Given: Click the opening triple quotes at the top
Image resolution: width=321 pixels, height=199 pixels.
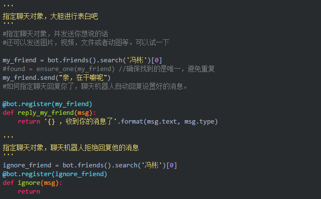Looking at the screenshot, I should (8, 8).
